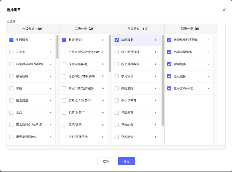
Task: Check the 艺术培训 checkbox
Action: point(116,137)
